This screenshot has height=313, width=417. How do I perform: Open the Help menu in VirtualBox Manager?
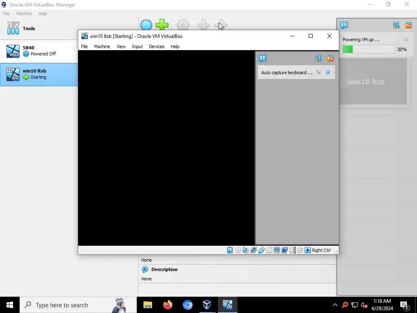click(x=42, y=13)
